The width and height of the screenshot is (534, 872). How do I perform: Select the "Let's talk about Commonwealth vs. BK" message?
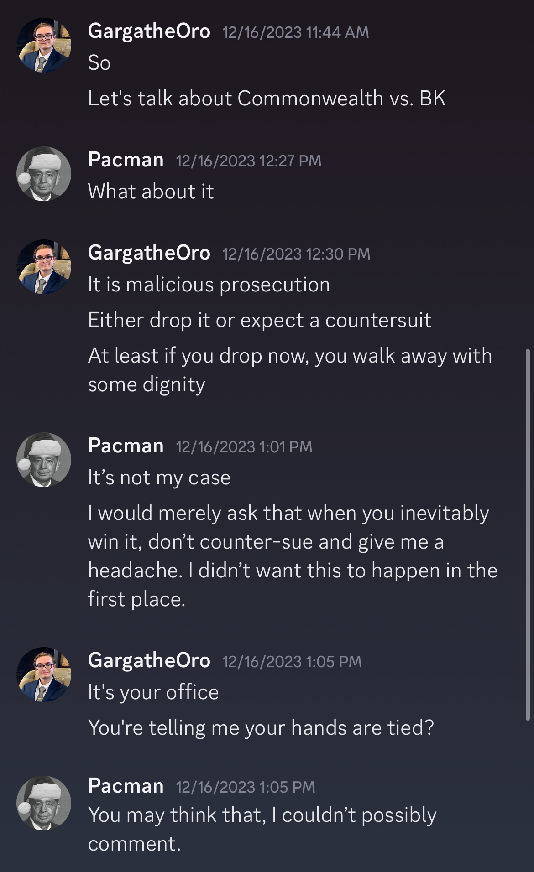(267, 99)
